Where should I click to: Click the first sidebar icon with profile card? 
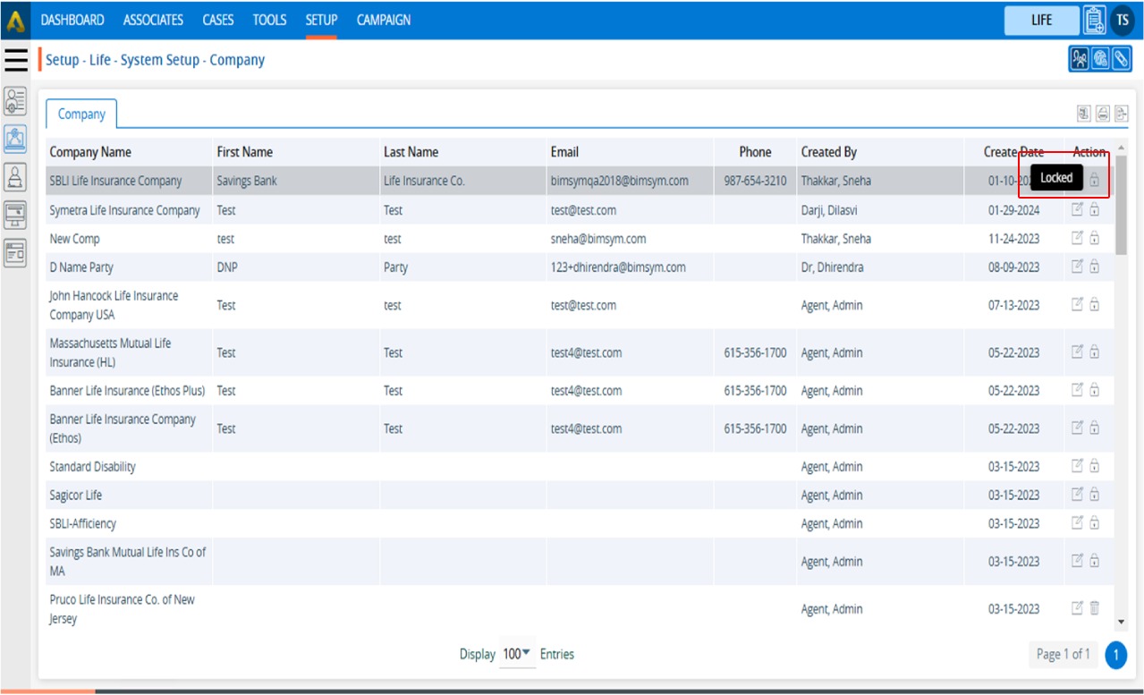pyautogui.click(x=15, y=100)
